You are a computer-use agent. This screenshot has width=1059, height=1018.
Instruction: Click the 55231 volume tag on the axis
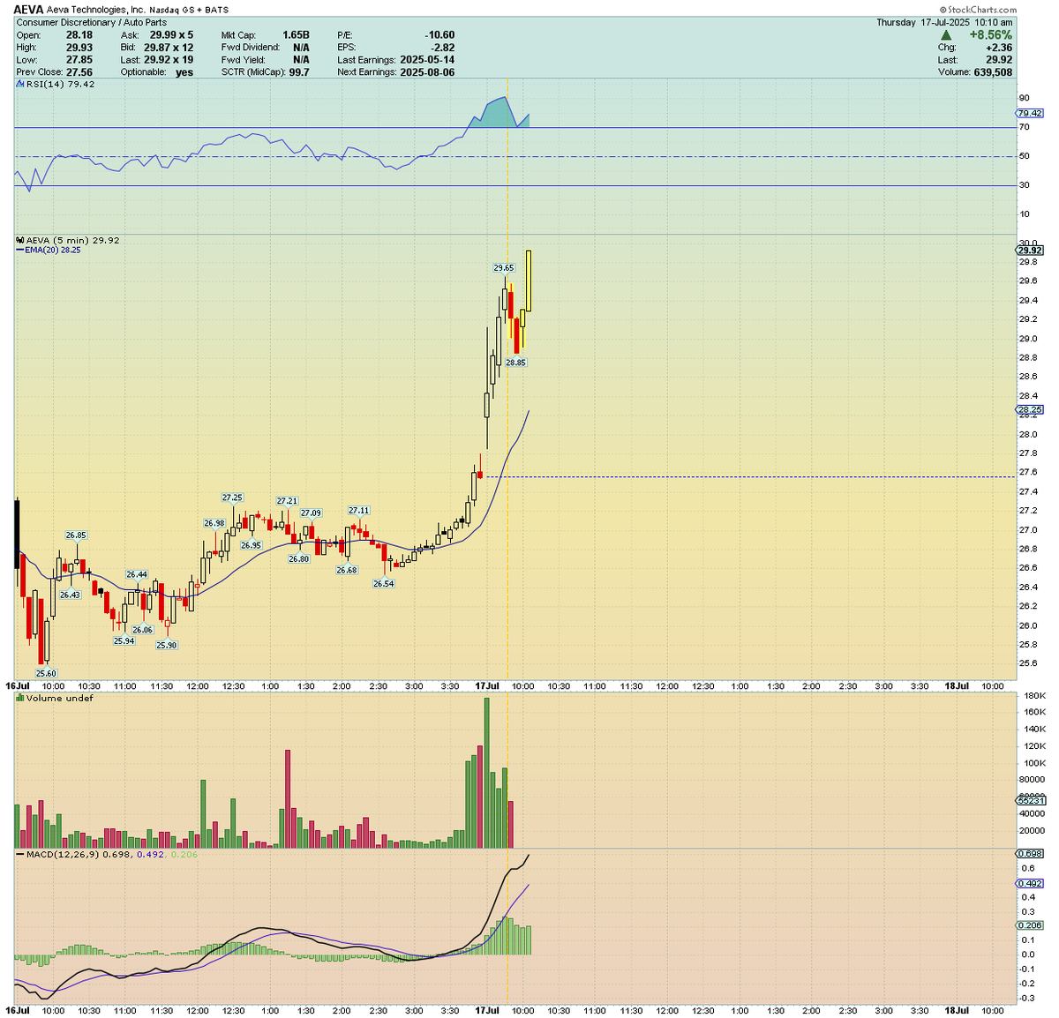coord(1031,800)
